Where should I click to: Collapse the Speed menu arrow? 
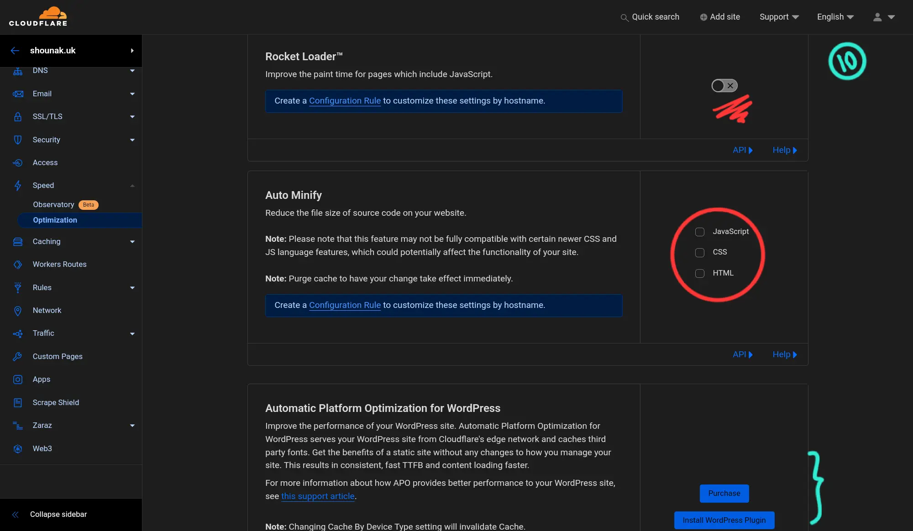tap(132, 186)
